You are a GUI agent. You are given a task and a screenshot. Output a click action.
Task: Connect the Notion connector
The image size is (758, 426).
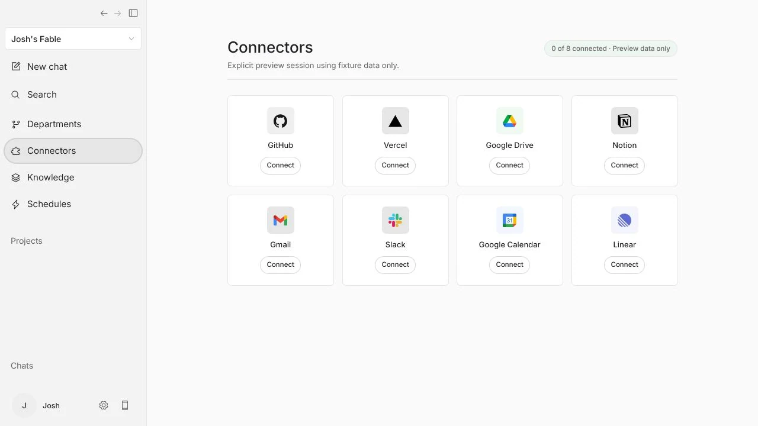tap(625, 165)
